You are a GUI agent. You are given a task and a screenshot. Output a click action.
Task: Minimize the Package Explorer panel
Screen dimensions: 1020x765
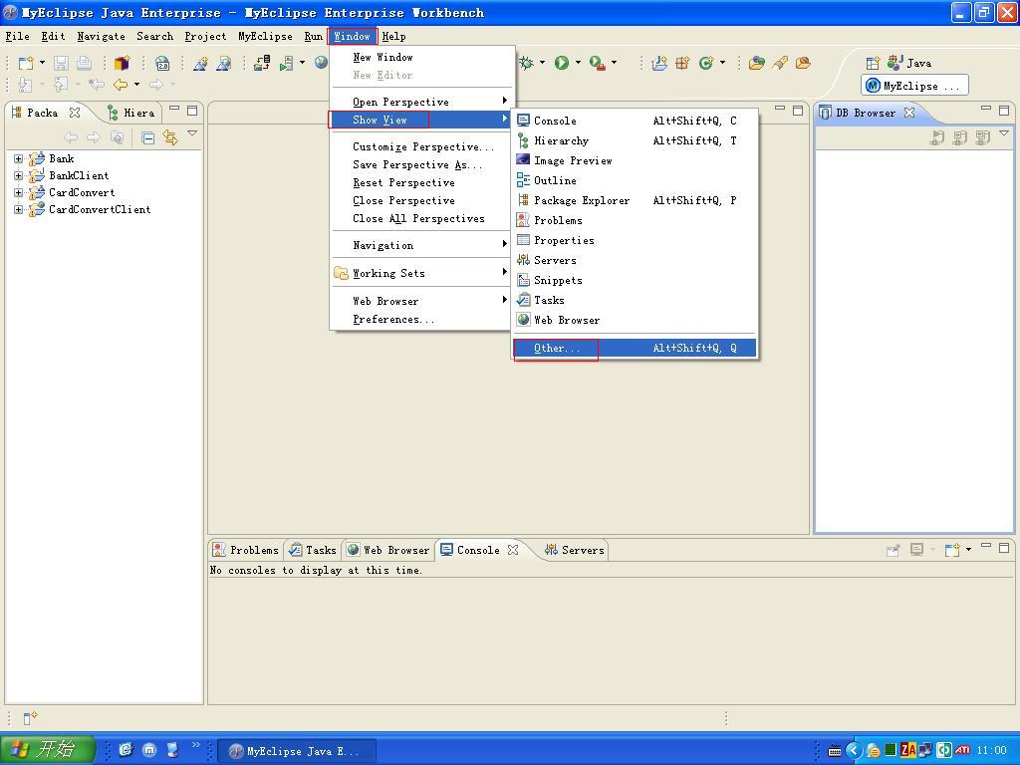[174, 110]
